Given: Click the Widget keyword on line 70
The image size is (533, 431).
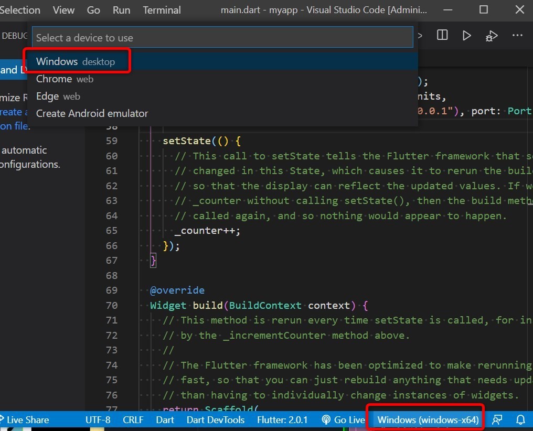Looking at the screenshot, I should 168,305.
